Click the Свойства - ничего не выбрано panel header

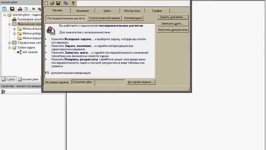click(21, 86)
